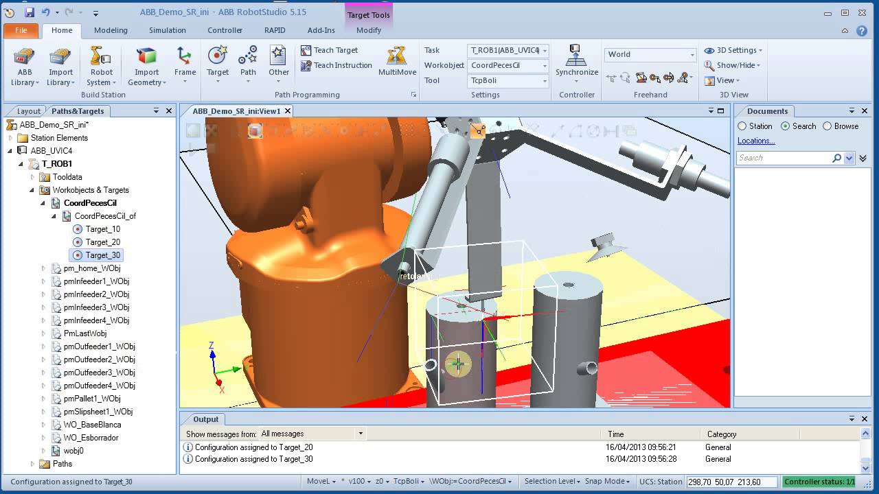Open the Path tool
Image resolution: width=879 pixels, height=494 pixels.
point(248,66)
